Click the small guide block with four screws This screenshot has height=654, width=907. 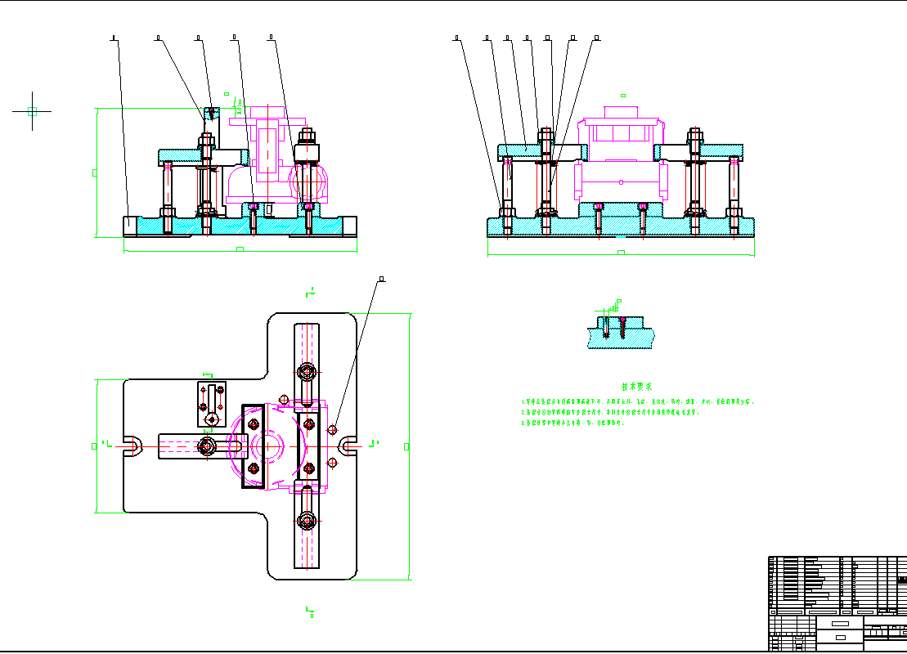pos(212,404)
